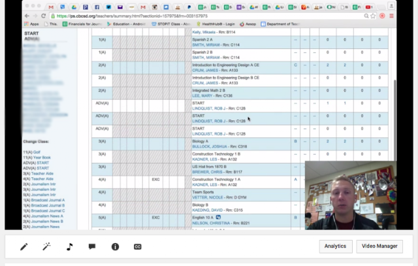Click the magnifier icon in address bar
Image resolution: width=418 pixels, height=266 pixels.
pos(366,16)
